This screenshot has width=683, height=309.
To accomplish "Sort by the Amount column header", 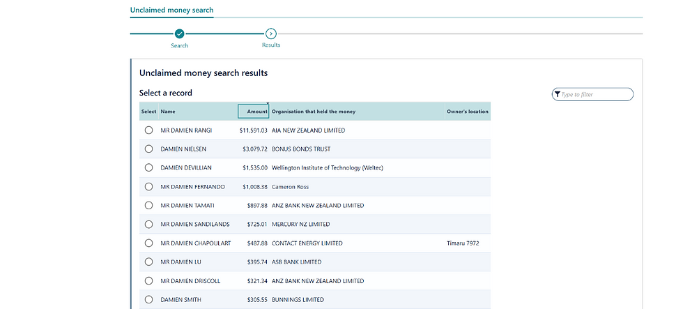I will click(x=253, y=111).
